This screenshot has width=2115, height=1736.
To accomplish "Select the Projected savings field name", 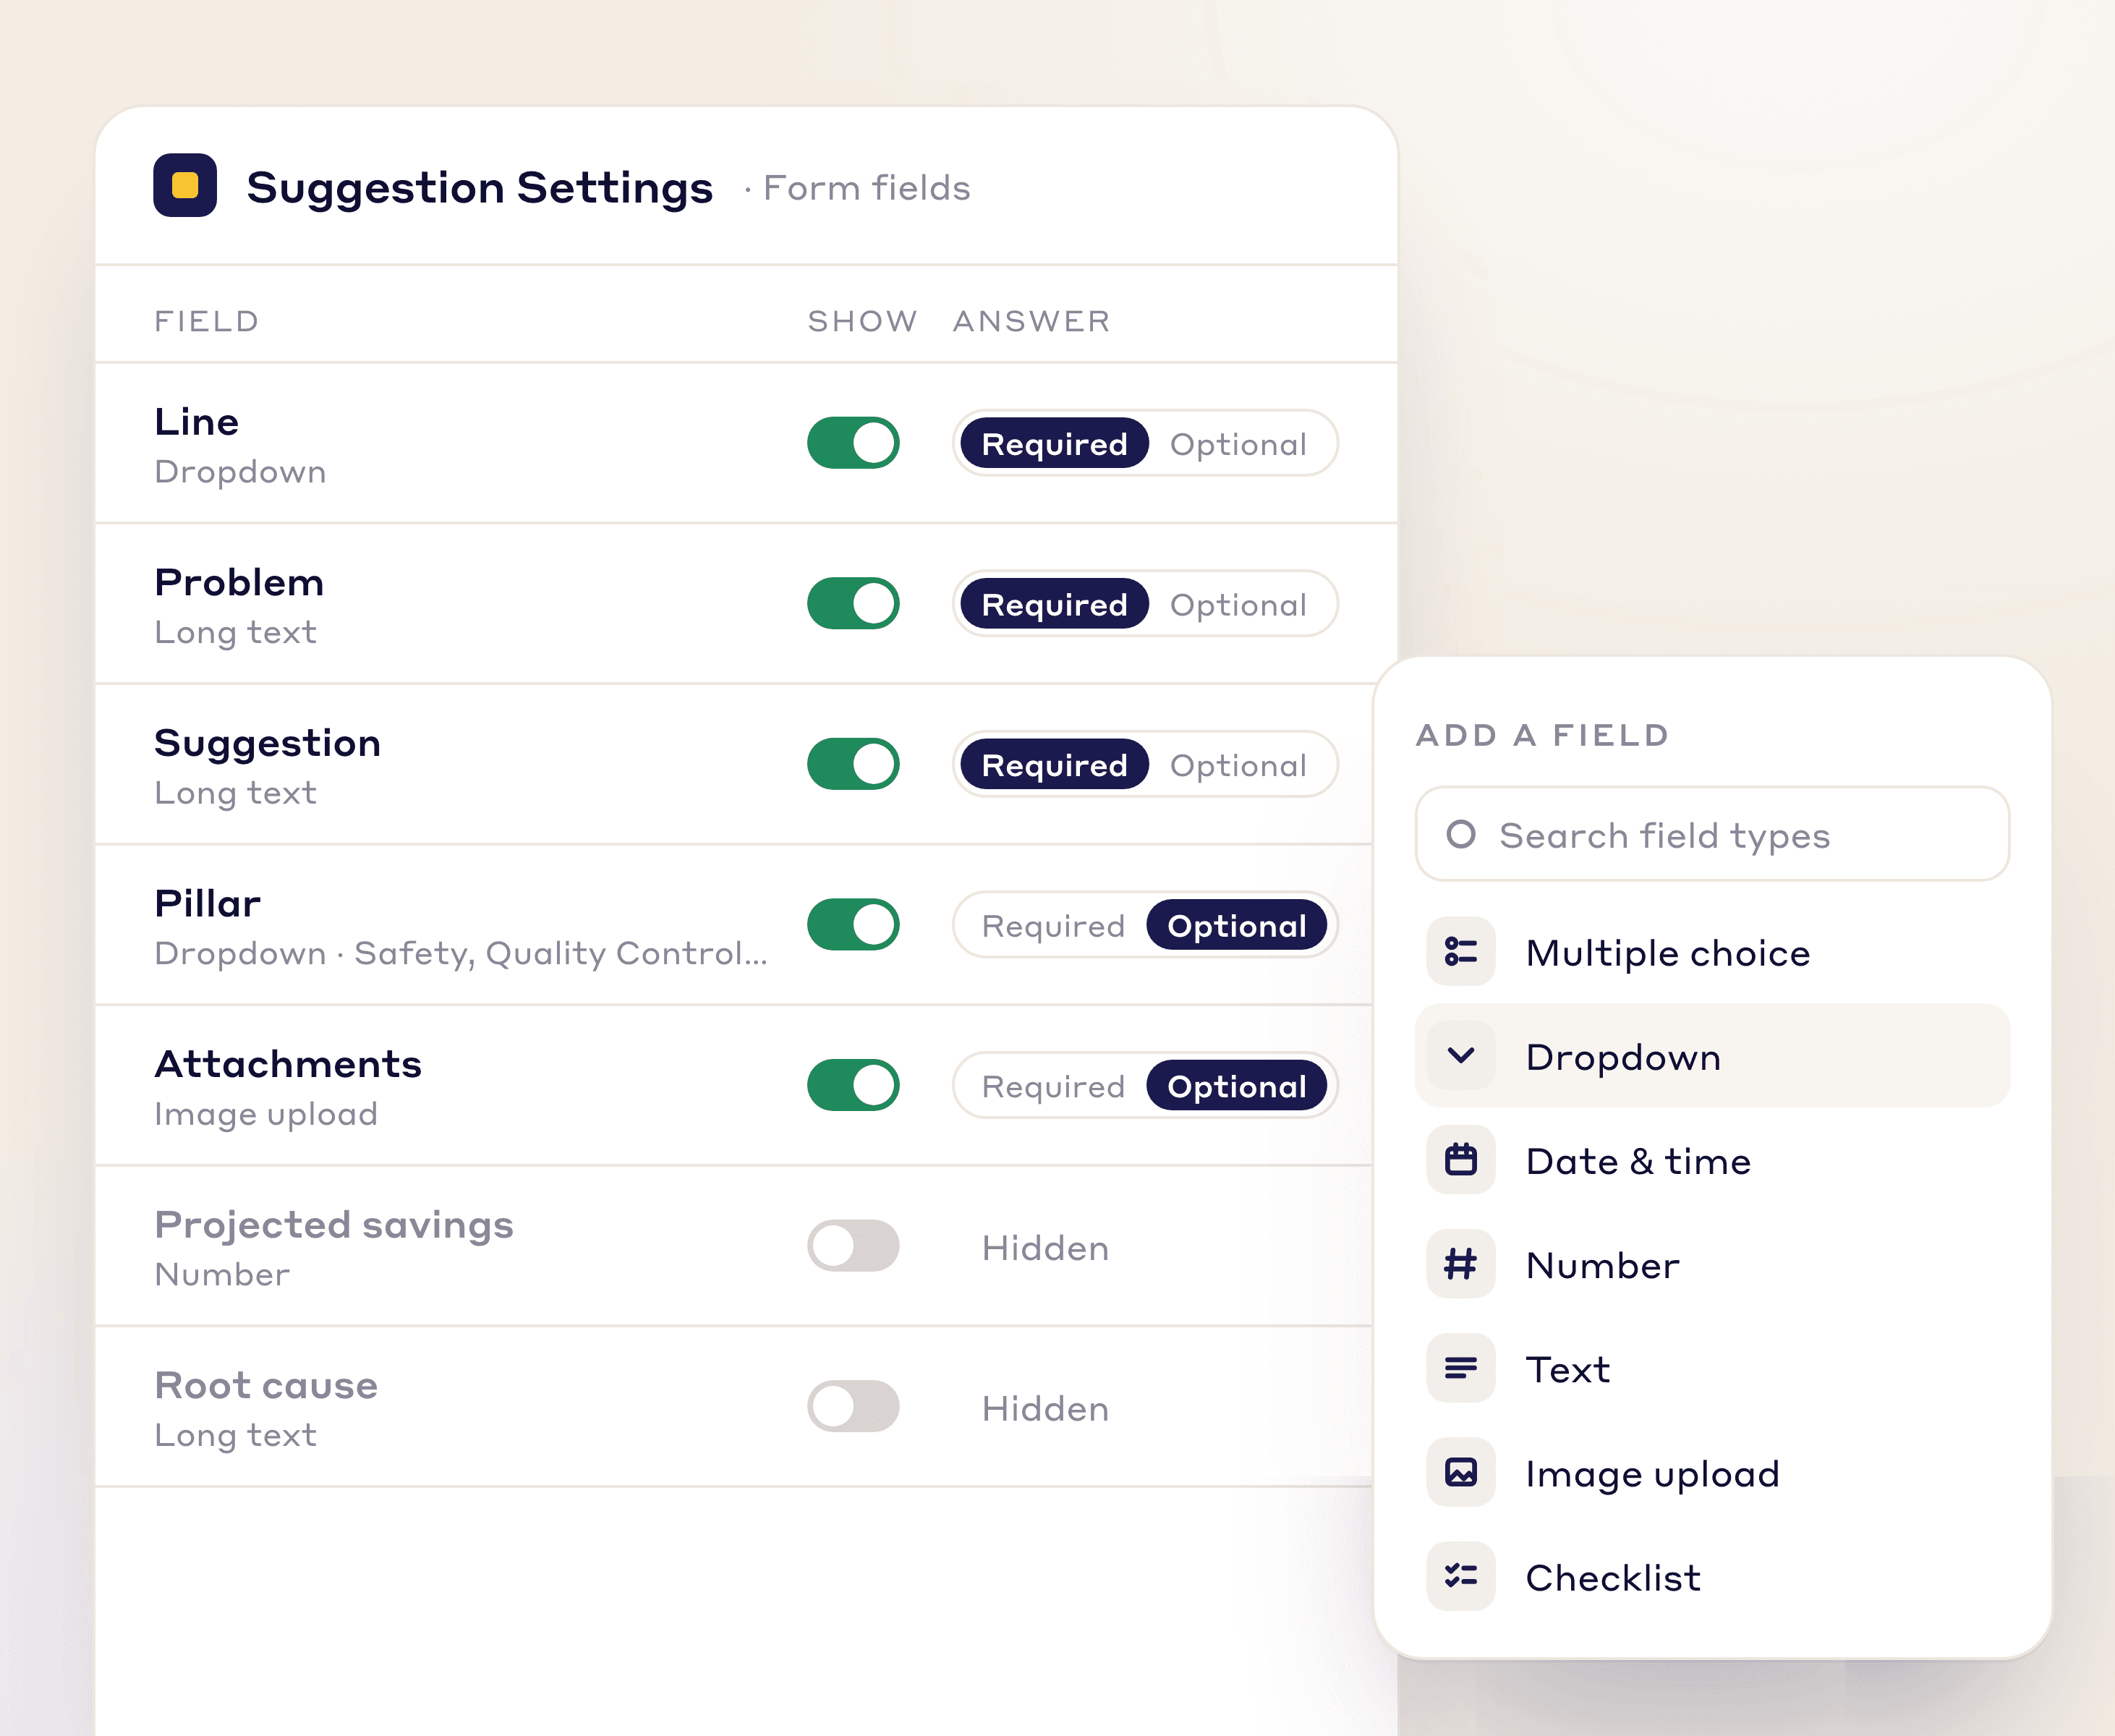I will 334,1225.
